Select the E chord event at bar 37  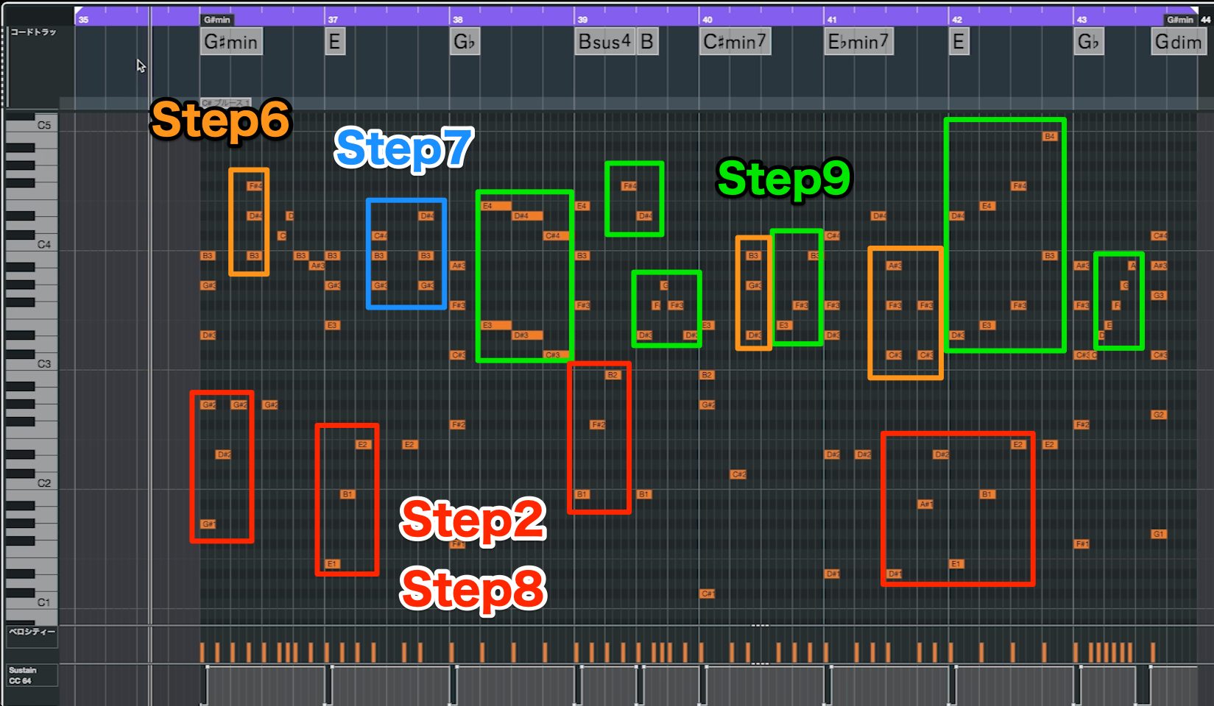(x=334, y=42)
